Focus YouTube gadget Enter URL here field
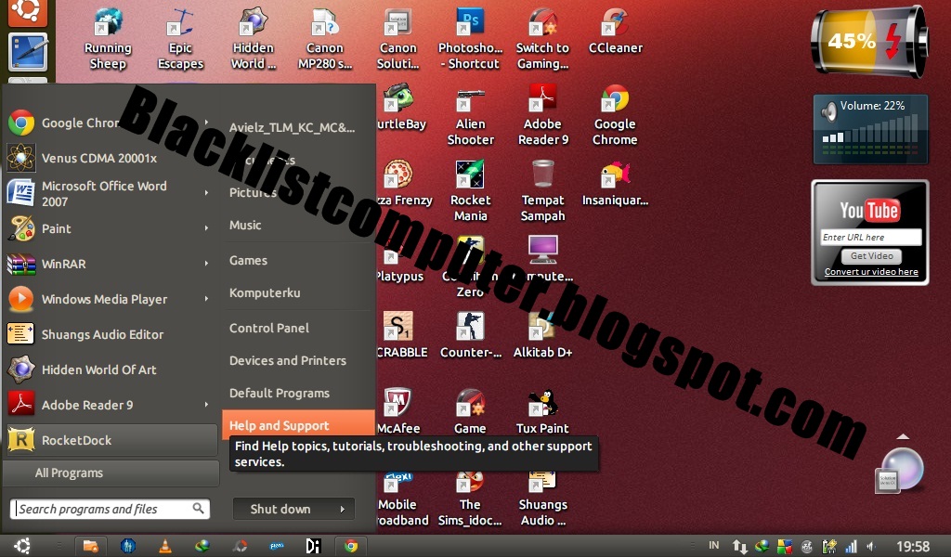 [x=870, y=237]
